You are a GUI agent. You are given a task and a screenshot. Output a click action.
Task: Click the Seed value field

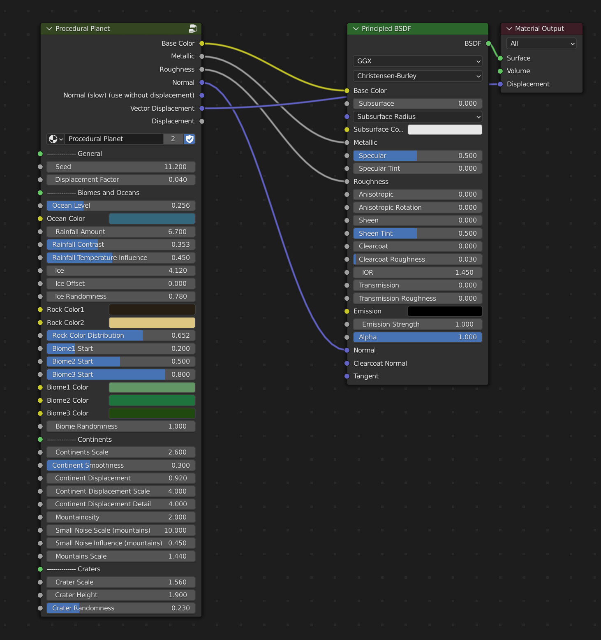[x=121, y=167]
